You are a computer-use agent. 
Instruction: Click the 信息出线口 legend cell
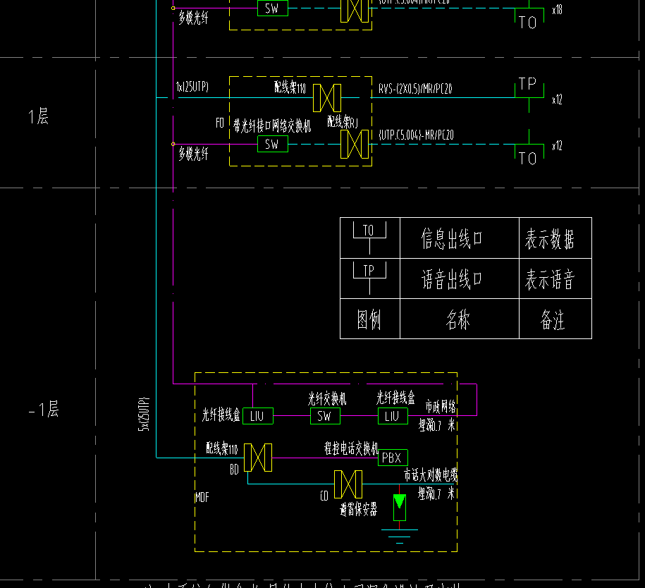coord(460,238)
